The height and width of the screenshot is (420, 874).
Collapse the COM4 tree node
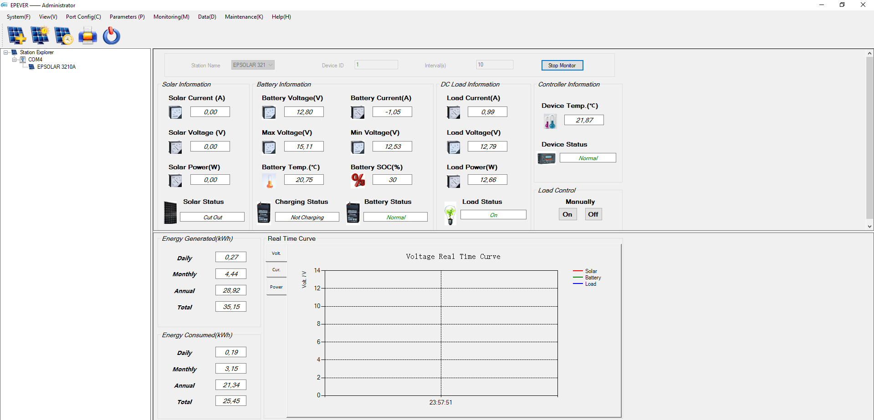[x=14, y=60]
